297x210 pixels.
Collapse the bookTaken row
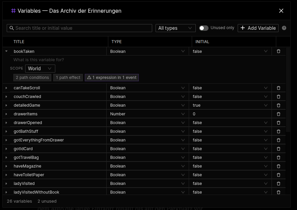point(6,51)
